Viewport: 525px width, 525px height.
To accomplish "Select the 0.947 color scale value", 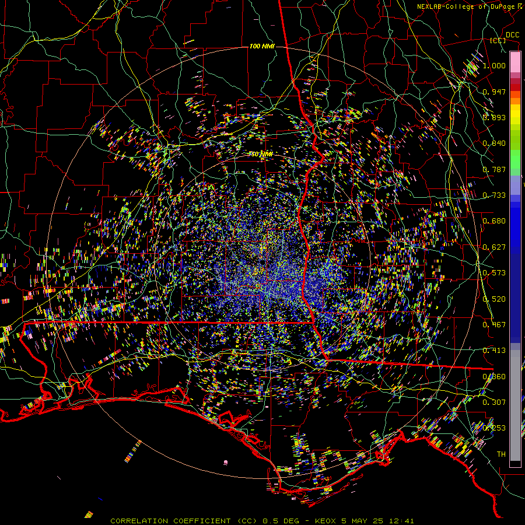I will coord(494,92).
